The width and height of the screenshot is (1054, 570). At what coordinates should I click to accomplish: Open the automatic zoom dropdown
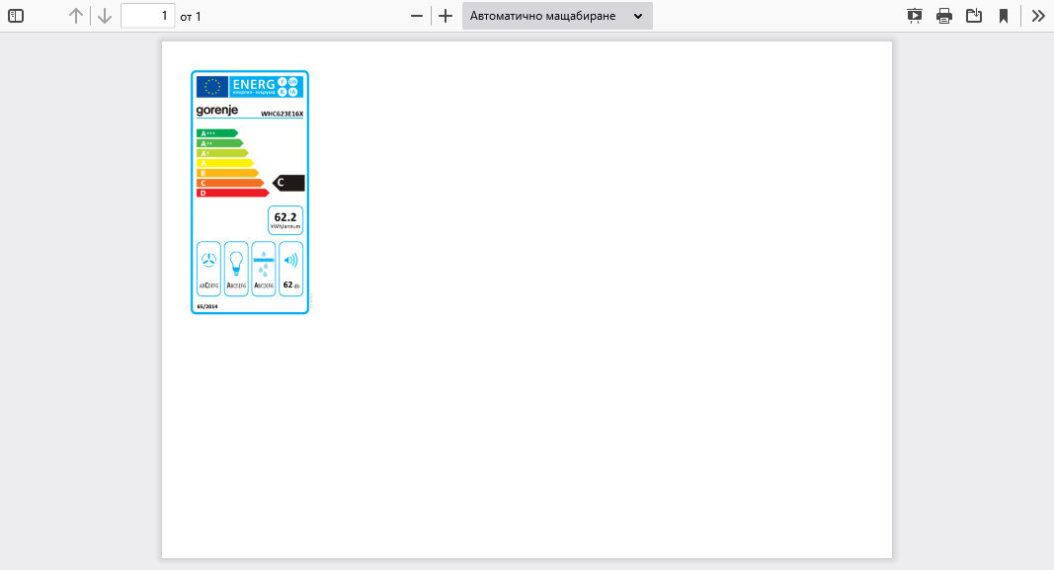click(557, 16)
